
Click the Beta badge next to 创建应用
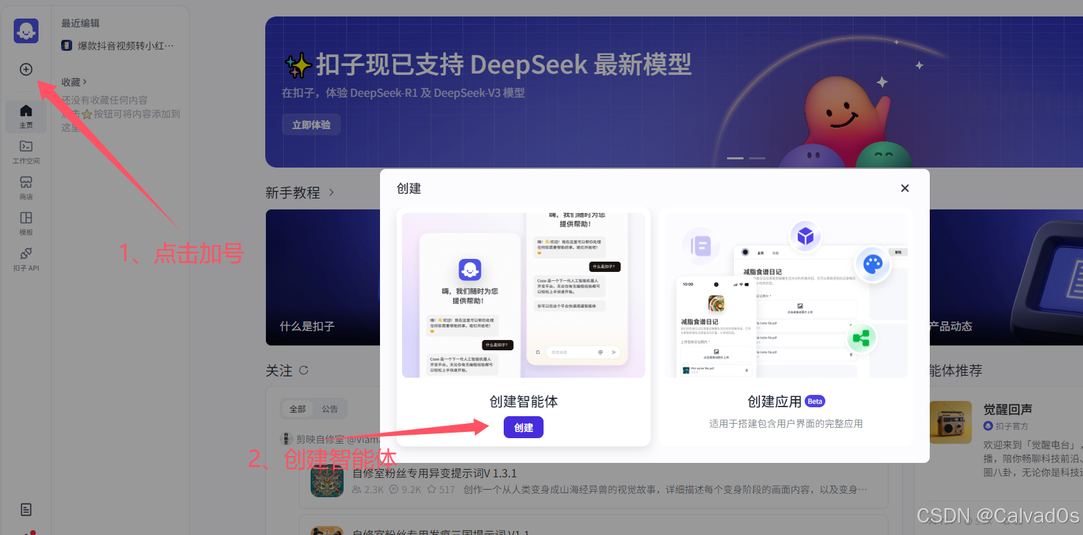click(815, 401)
